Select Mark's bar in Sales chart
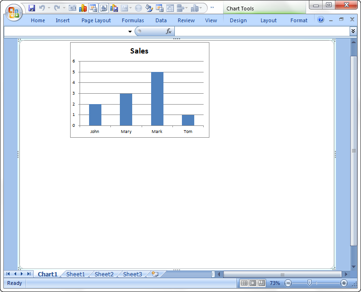The height and width of the screenshot is (292, 361). (157, 98)
